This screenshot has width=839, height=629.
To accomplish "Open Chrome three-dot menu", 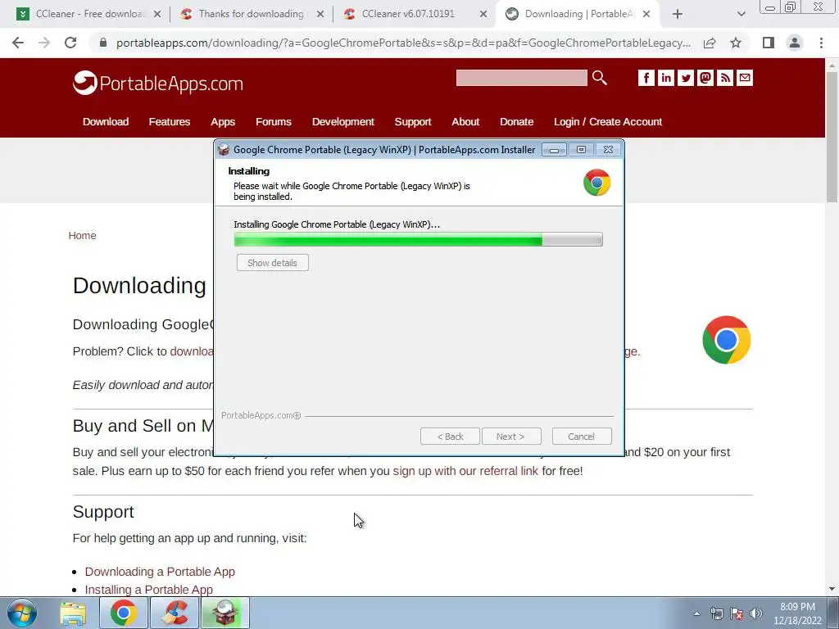I will pos(821,43).
